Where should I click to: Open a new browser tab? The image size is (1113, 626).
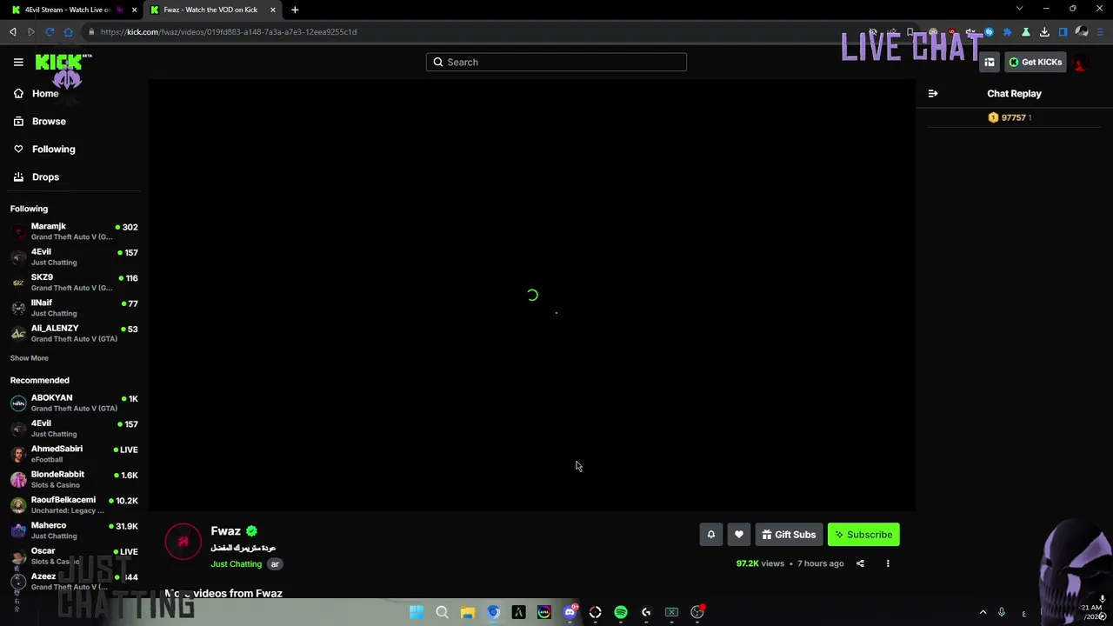point(295,10)
